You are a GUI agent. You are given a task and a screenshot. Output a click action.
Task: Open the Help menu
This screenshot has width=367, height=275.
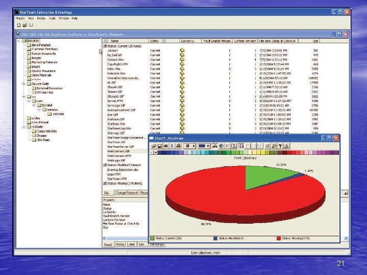click(x=74, y=18)
